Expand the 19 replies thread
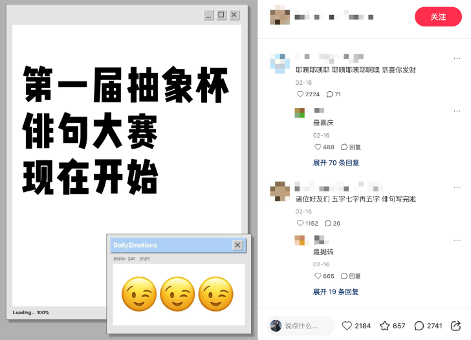Viewport: 471px width, 340px height. pos(336,292)
